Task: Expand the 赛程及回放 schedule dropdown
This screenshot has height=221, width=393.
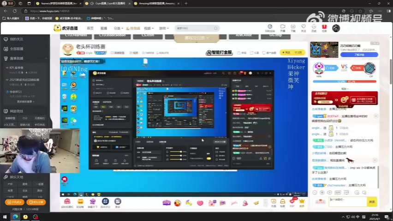Action: [x=196, y=38]
